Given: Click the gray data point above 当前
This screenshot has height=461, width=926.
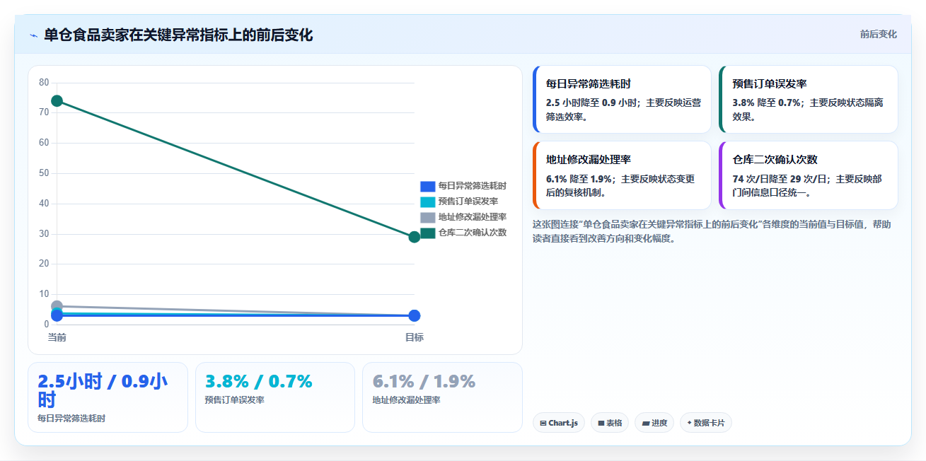Looking at the screenshot, I should 57,306.
